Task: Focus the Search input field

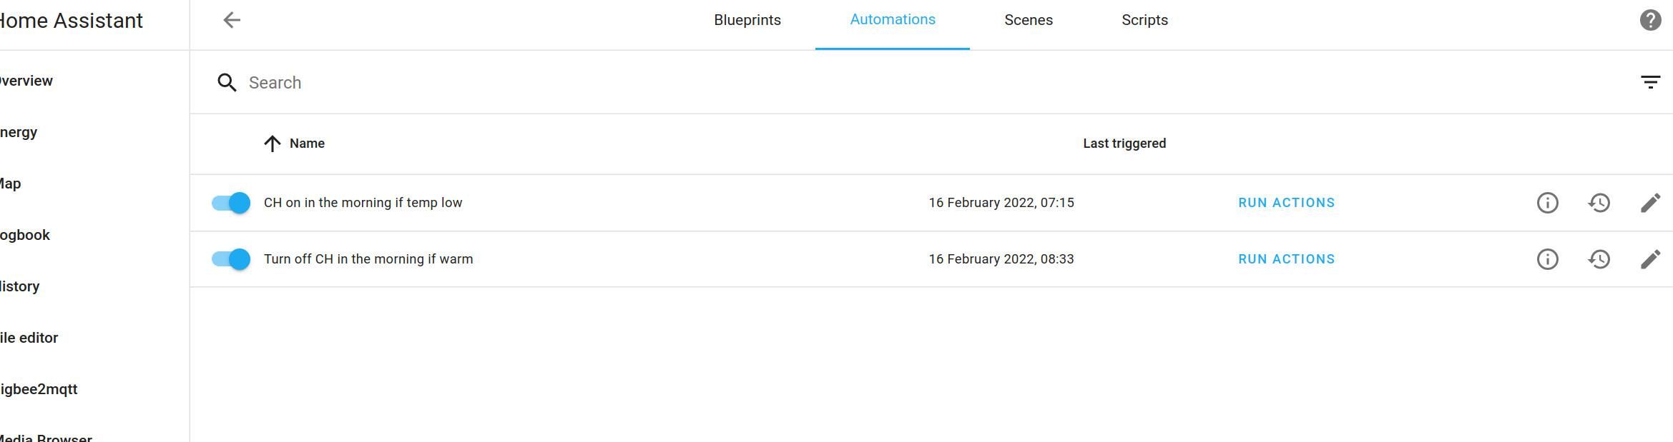Action: 930,83
